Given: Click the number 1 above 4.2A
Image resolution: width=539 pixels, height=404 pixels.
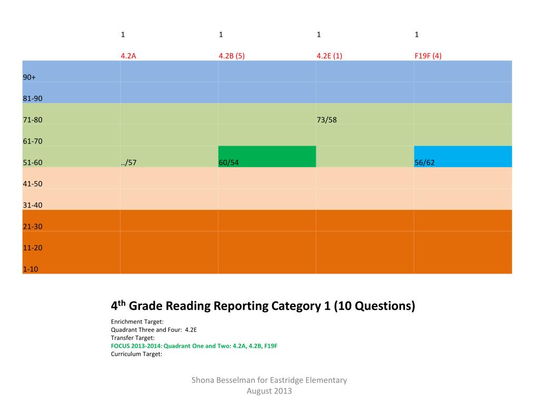Looking at the screenshot, I should [x=123, y=34].
